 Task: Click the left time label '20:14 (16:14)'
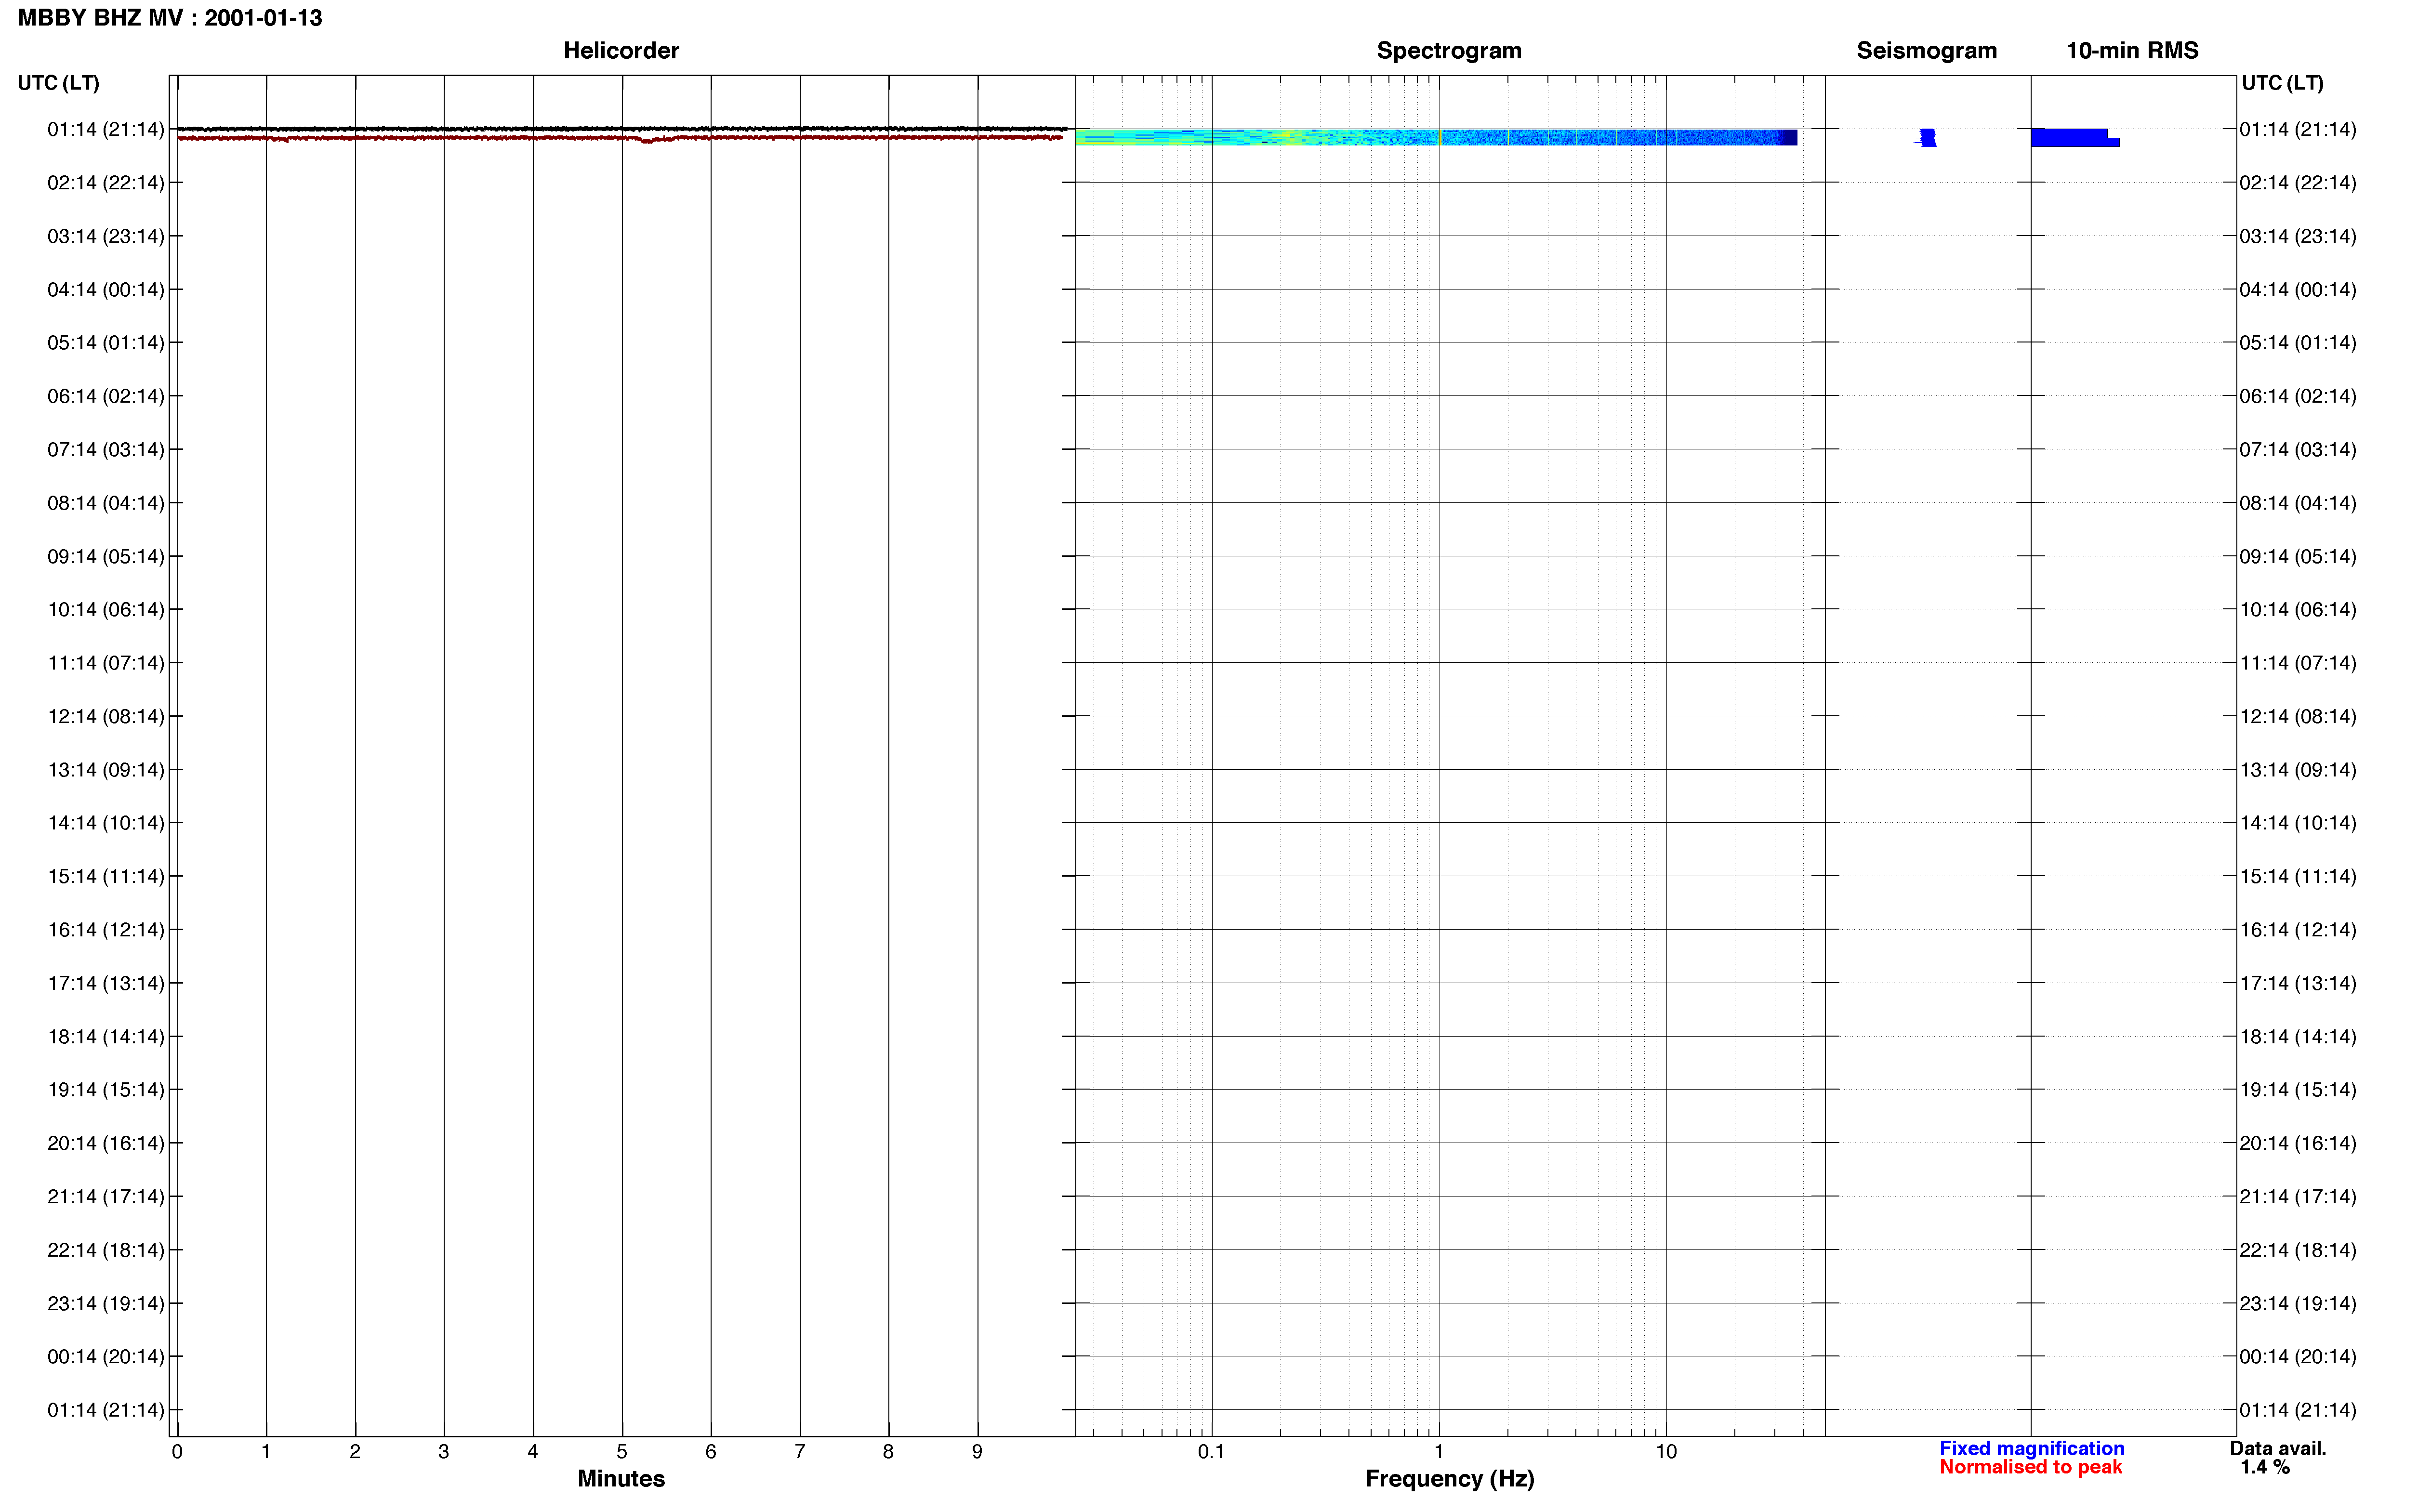[106, 1143]
